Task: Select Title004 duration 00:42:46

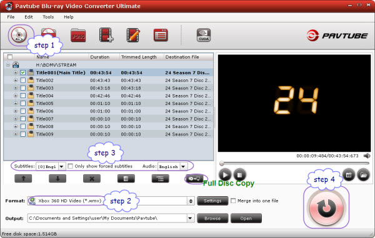Action: [x=100, y=96]
